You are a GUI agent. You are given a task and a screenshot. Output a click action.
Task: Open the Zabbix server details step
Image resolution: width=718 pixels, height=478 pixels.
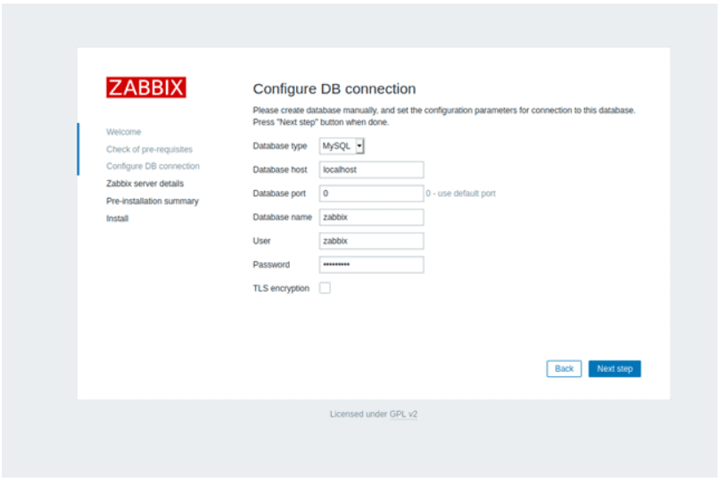(144, 184)
